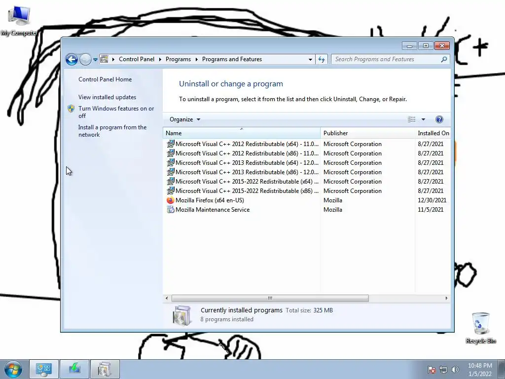This screenshot has width=505, height=379.
Task: Click the magnifier search icon
Action: point(444,59)
